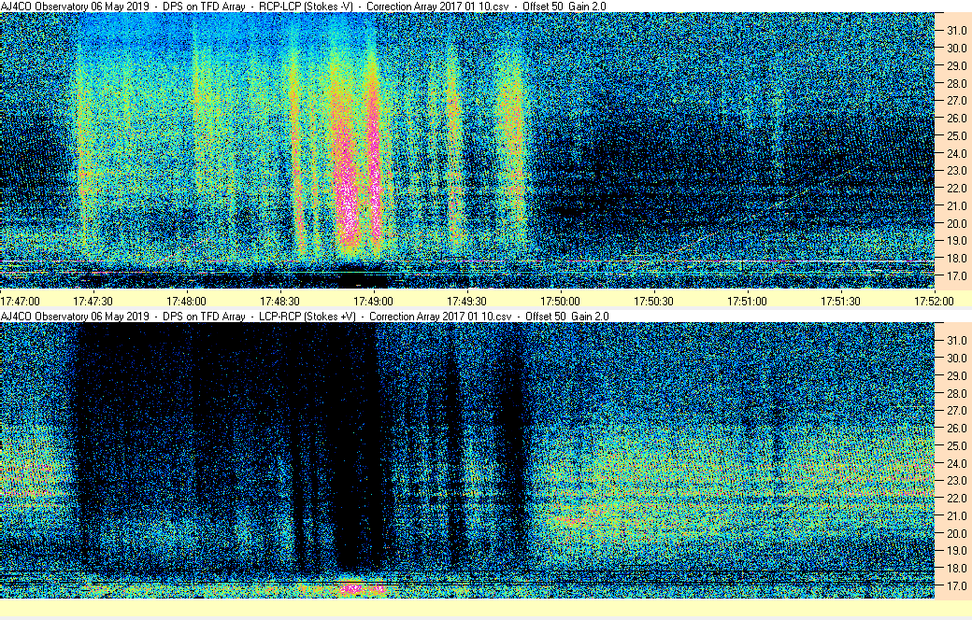The height and width of the screenshot is (620, 972).
Task: Select the 17:50:00 time axis label
Action: (x=561, y=301)
